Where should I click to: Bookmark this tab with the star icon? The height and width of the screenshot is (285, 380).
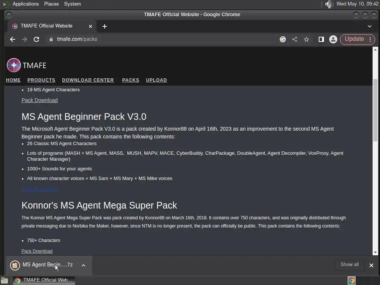point(307,39)
